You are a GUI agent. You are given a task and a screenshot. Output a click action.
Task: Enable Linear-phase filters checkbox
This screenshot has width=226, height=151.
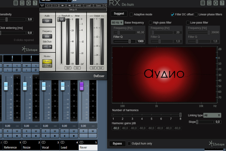[196, 14]
